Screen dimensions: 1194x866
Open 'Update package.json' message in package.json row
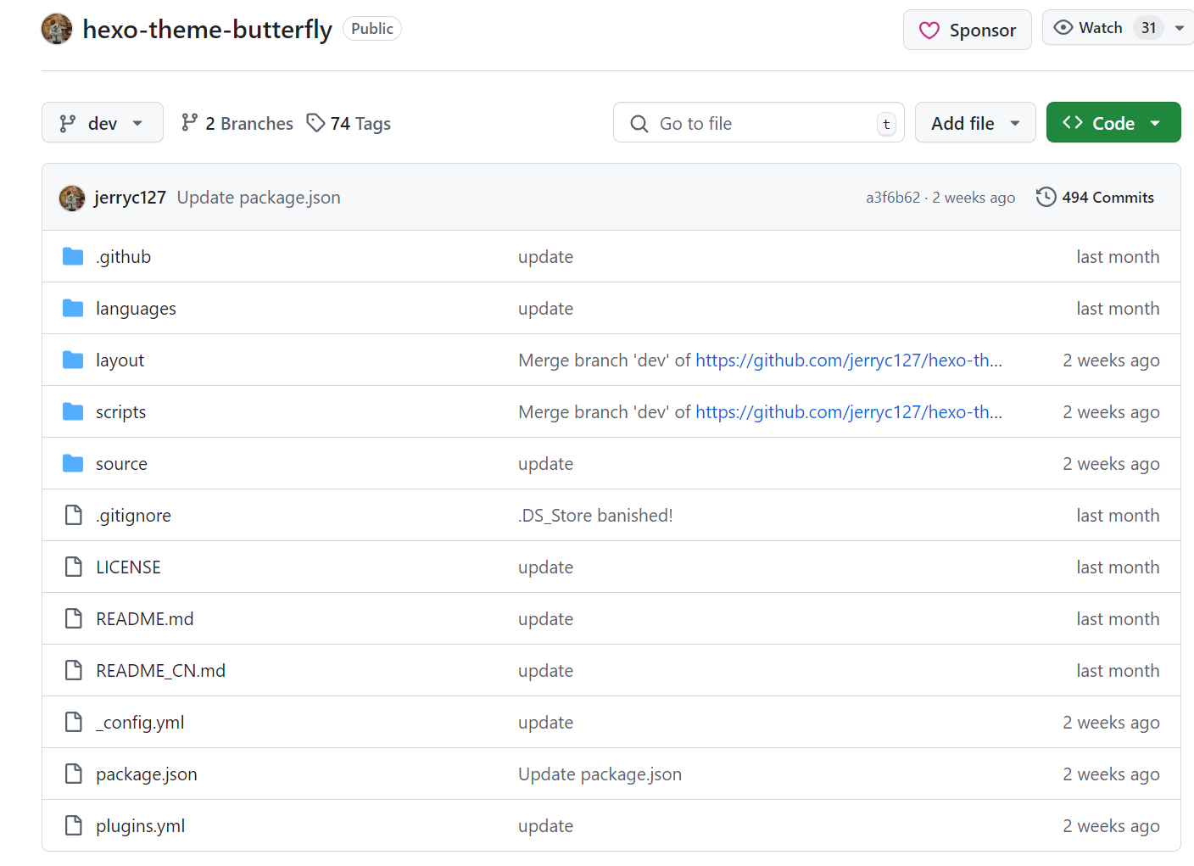coord(600,774)
